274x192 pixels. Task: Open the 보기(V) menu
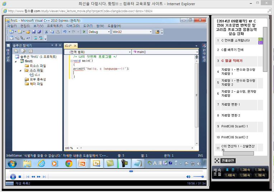click(x=38, y=26)
